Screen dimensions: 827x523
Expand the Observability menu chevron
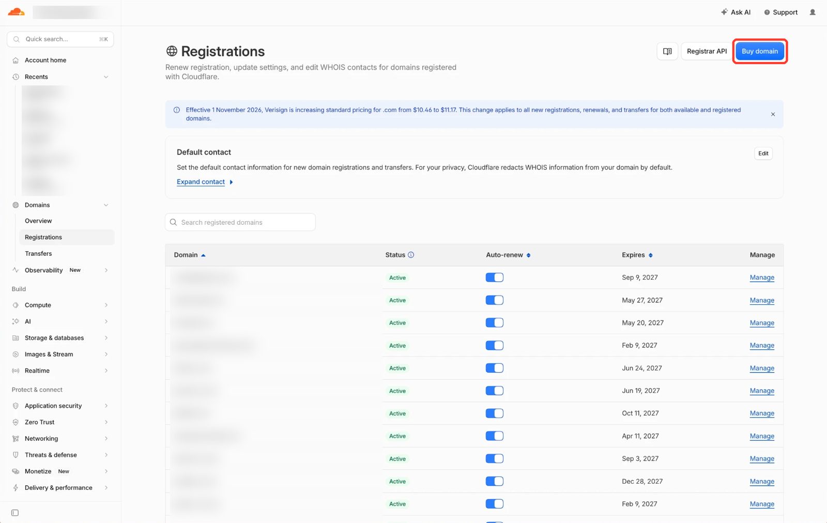(x=106, y=270)
